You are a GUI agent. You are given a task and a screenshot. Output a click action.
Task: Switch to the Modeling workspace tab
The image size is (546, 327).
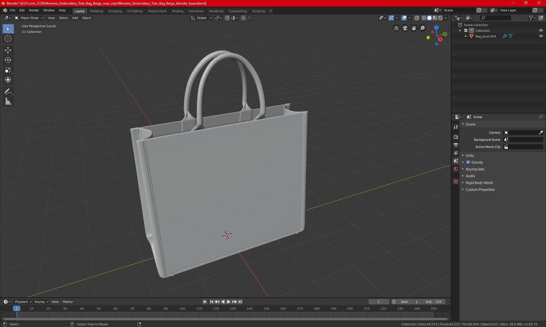[x=96, y=11]
